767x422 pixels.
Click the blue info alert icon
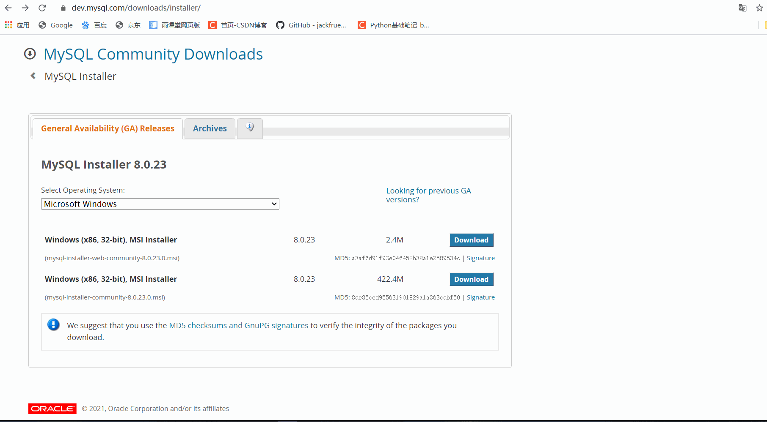coord(53,324)
